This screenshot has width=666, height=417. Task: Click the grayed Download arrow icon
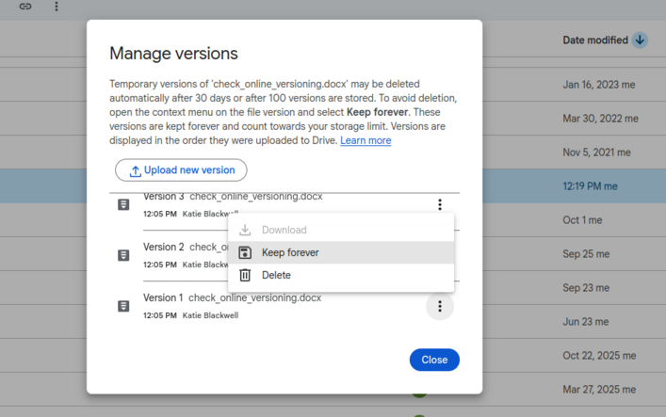pyautogui.click(x=245, y=230)
